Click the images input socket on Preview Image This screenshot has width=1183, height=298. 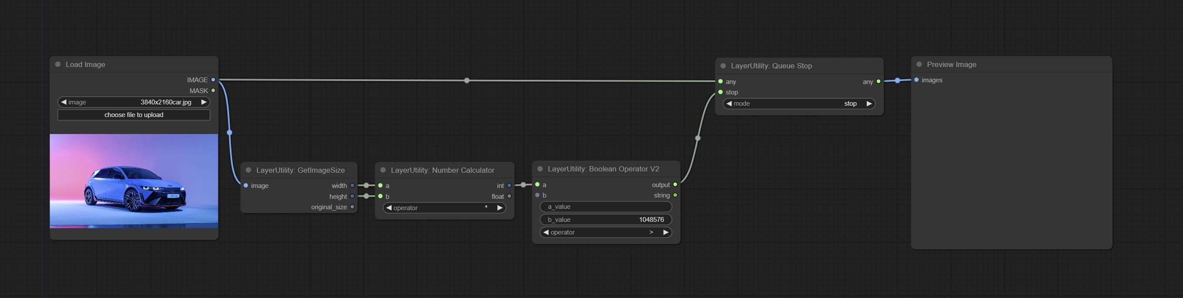(917, 80)
